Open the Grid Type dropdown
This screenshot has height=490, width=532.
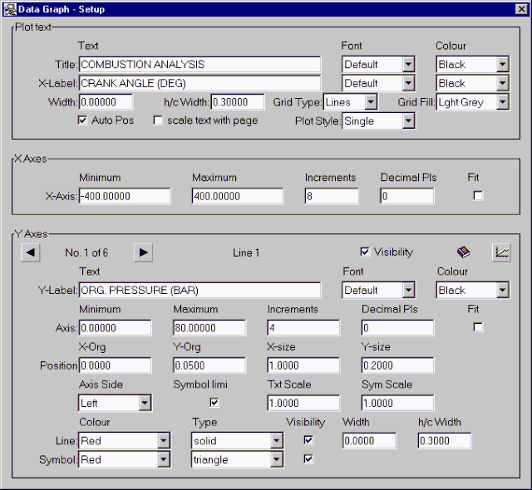371,101
